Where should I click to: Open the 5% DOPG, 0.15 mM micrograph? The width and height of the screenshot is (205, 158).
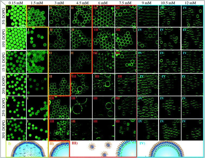point(16,16)
